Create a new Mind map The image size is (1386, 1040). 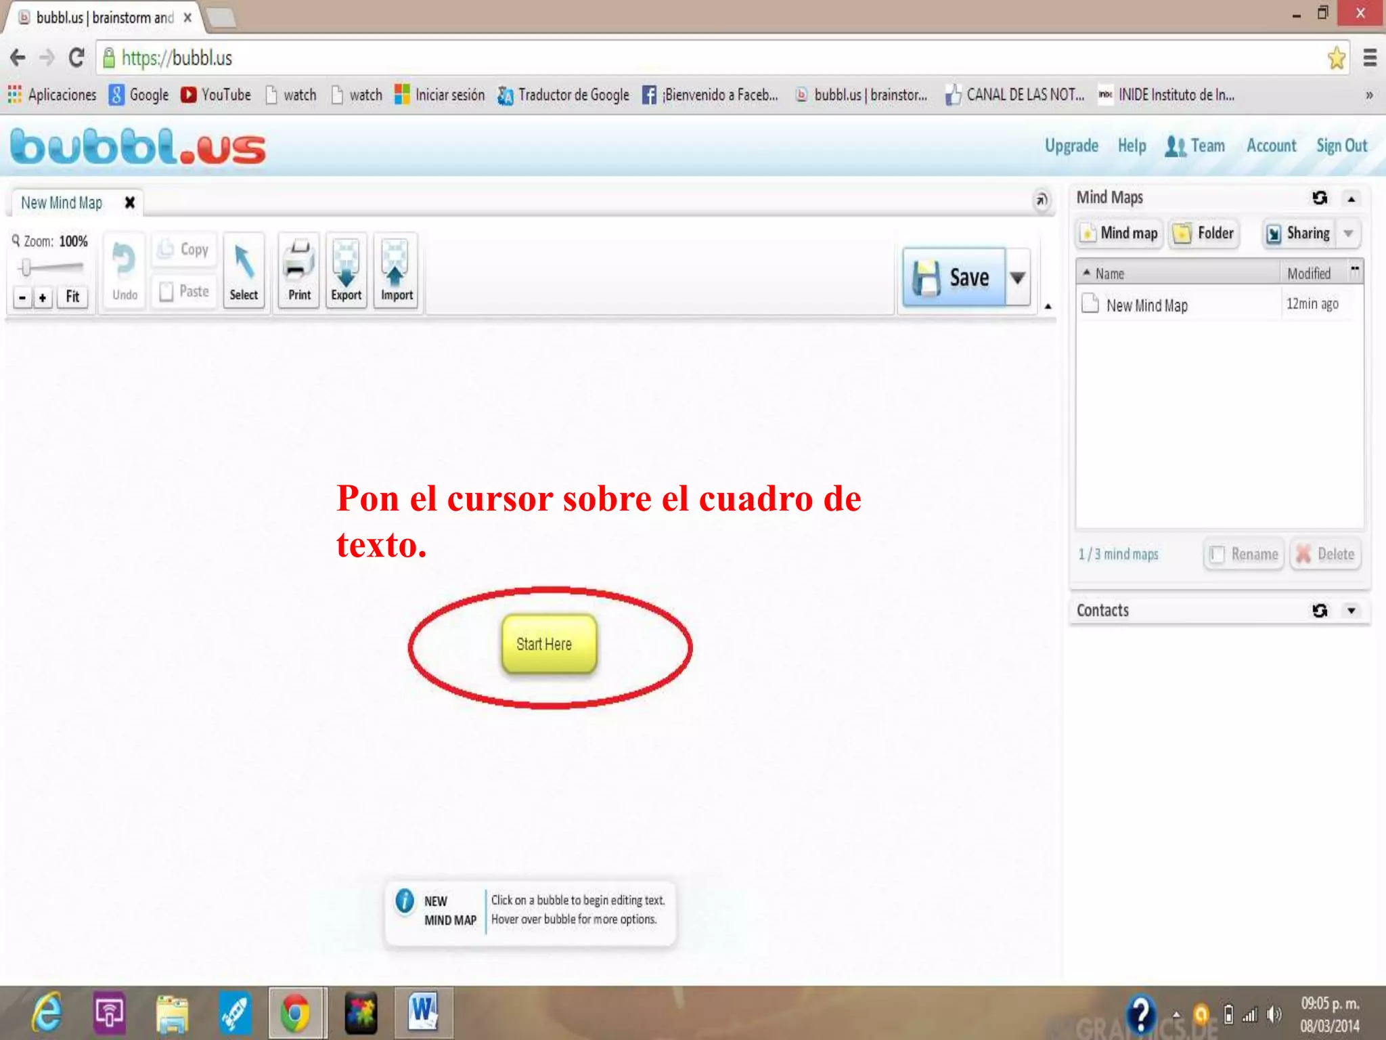pos(1120,234)
